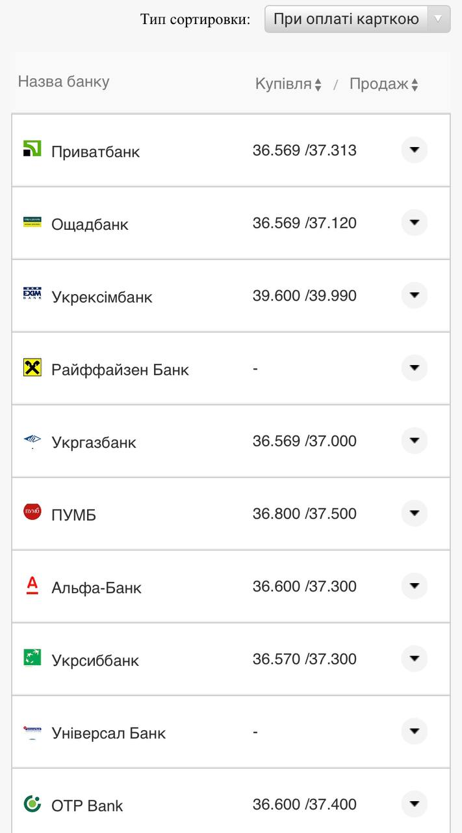
Task: Click the Укргазбанк logo icon
Action: (x=32, y=441)
